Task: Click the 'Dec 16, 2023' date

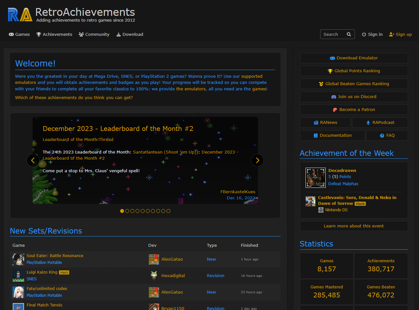Action: [241, 198]
